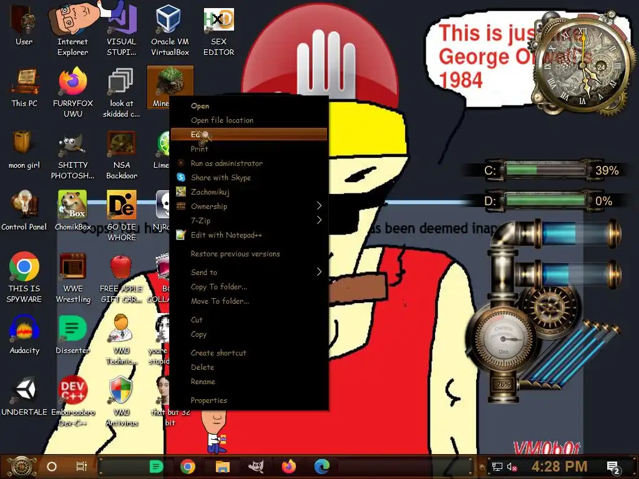This screenshot has height=479, width=639.
Task: Open notification center with 2 alerts
Action: point(613,467)
